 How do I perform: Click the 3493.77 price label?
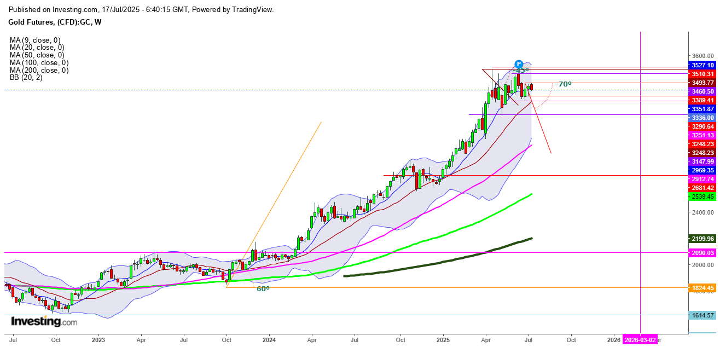(x=702, y=83)
